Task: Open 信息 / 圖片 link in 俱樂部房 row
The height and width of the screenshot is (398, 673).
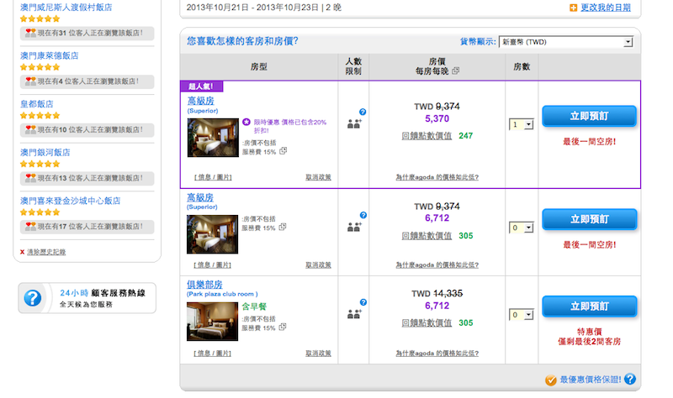Action: click(x=213, y=353)
